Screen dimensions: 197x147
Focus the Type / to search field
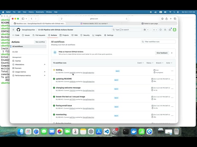point(127,30)
